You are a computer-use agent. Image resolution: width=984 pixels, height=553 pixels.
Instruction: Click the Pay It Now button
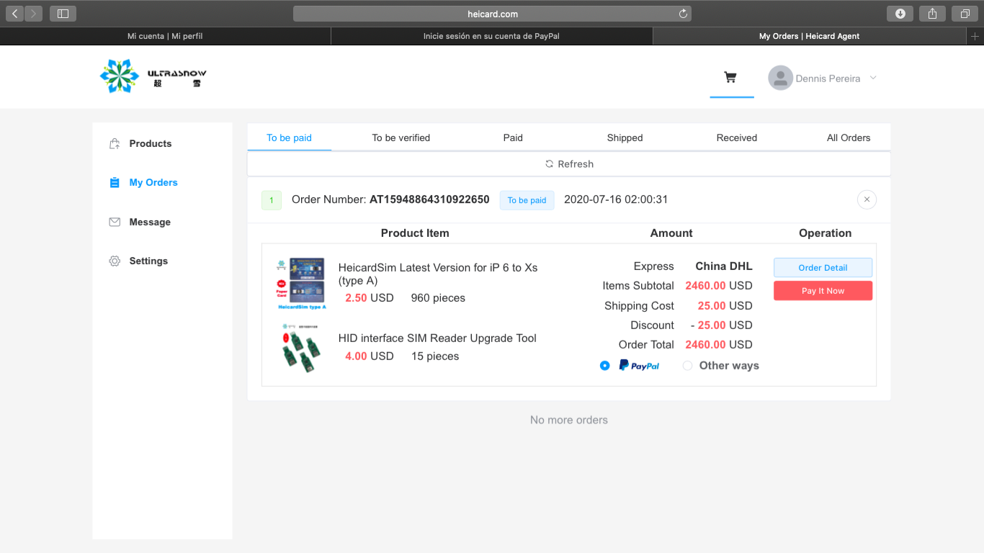click(x=823, y=291)
